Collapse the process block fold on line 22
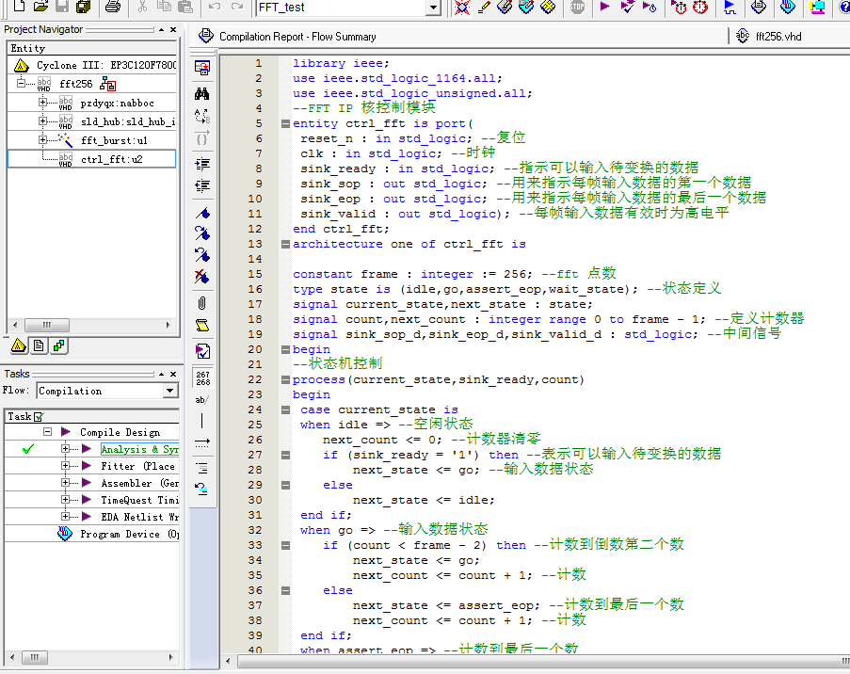The image size is (850, 674). click(285, 379)
